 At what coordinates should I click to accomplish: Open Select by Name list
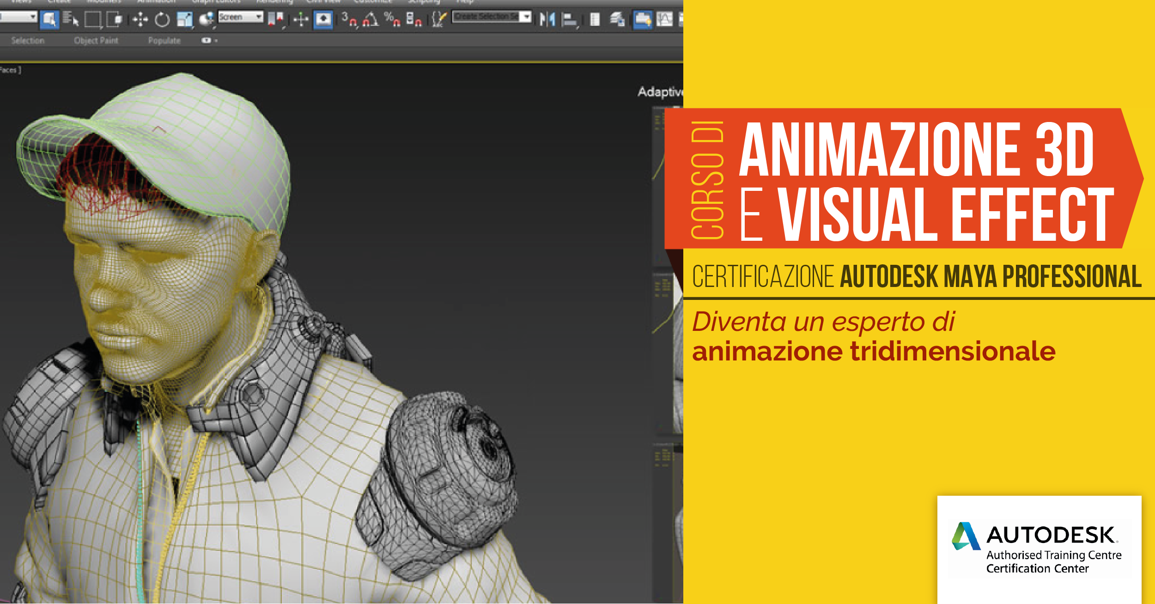click(x=70, y=19)
